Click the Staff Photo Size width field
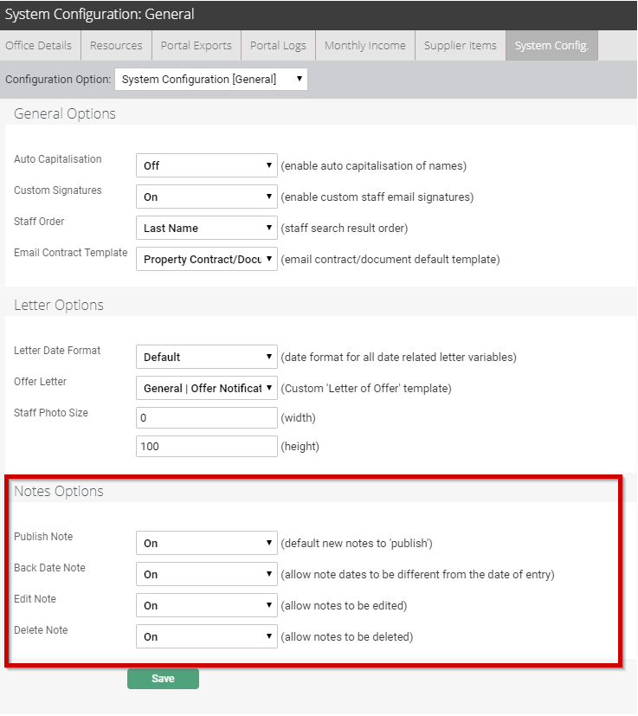 coord(206,418)
